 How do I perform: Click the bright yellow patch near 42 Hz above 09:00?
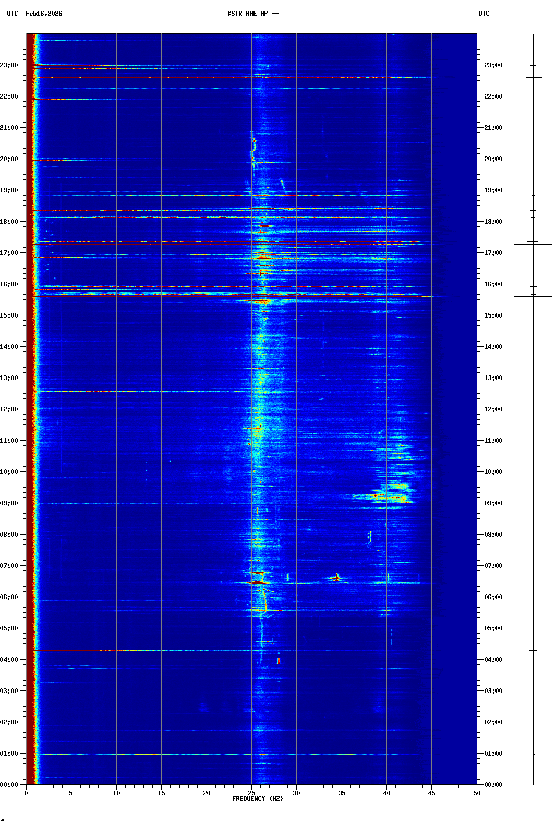point(399,486)
